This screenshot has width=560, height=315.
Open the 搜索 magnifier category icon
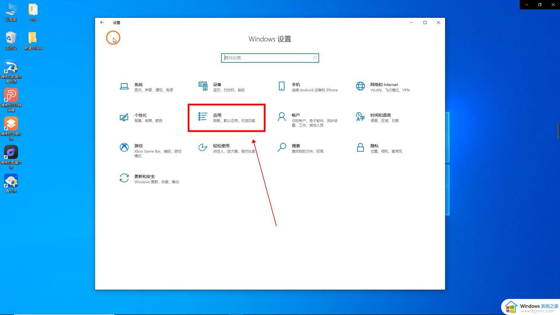pyautogui.click(x=281, y=147)
